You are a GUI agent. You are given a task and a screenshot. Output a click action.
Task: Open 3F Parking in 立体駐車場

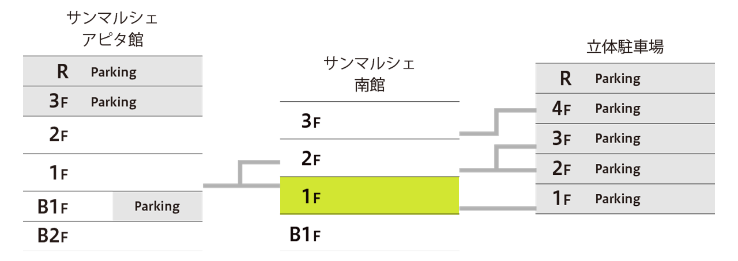625,139
